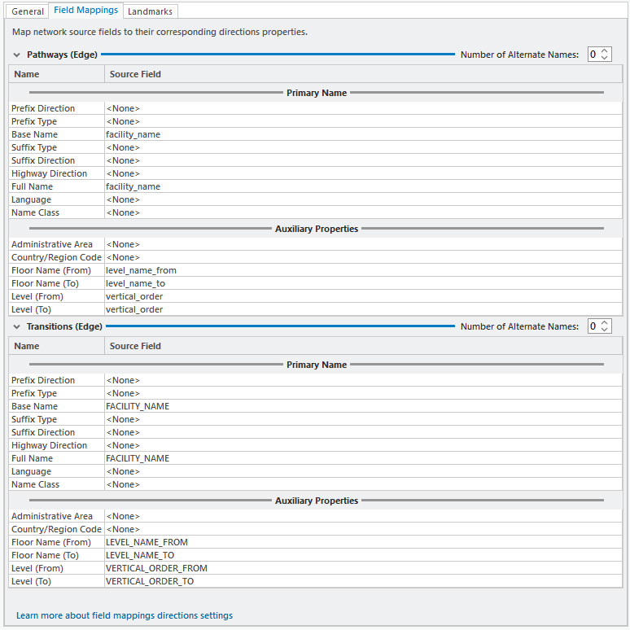Increase Pathways Number of Alternate Names
The width and height of the screenshot is (630, 630).
coord(605,51)
